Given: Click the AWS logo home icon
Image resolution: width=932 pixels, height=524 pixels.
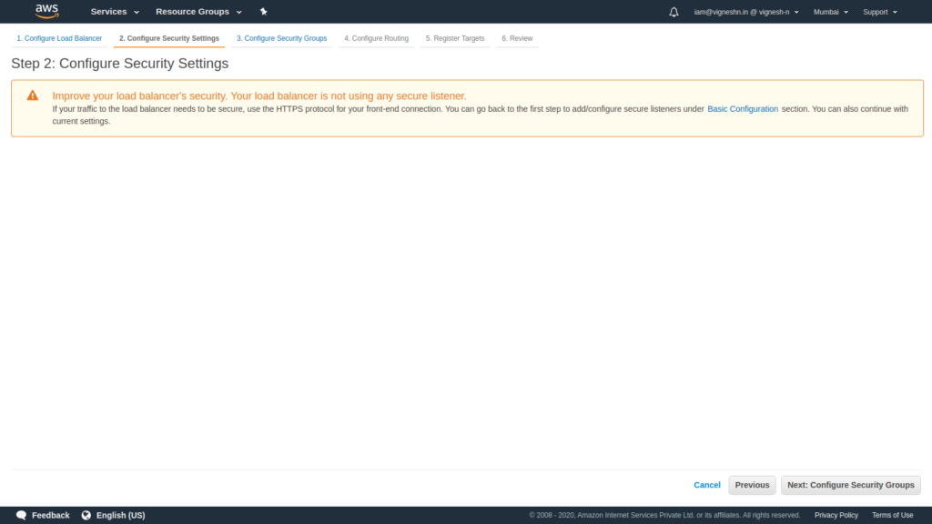Looking at the screenshot, I should [47, 11].
